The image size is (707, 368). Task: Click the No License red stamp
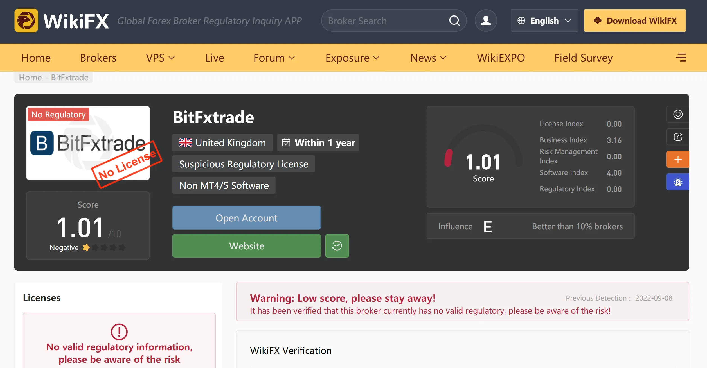pos(127,165)
